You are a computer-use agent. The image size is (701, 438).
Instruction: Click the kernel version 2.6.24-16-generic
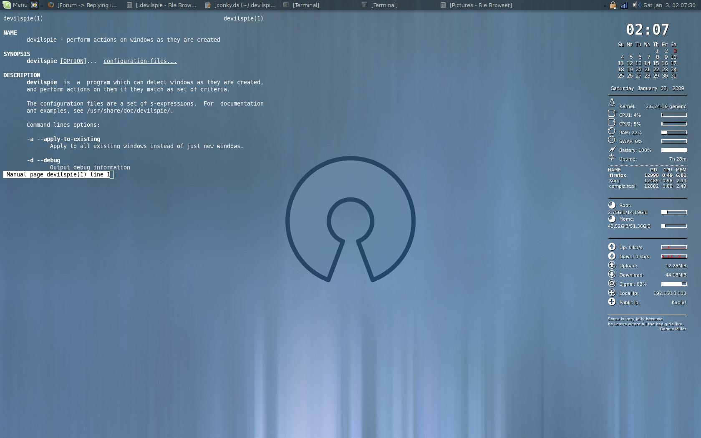point(666,106)
